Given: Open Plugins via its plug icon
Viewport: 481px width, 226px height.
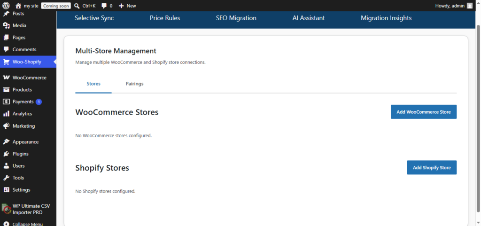Looking at the screenshot, I should 6,154.
